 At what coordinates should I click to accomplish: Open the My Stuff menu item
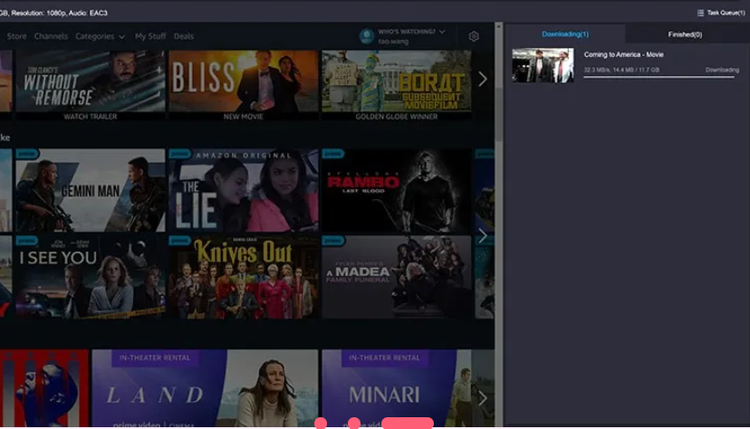150,36
